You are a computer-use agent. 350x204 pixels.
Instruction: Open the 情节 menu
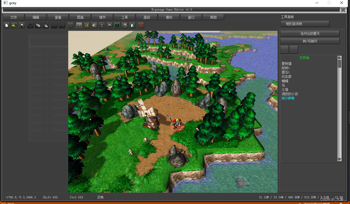(102, 17)
